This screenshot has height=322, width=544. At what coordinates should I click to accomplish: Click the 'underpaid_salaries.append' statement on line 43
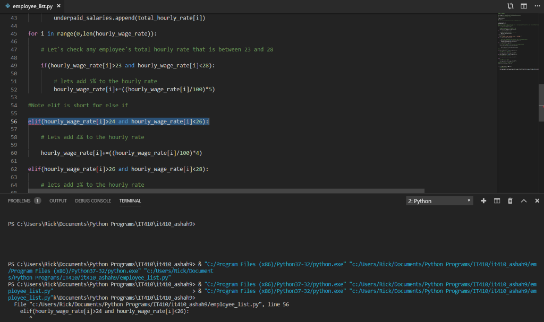tap(130, 18)
